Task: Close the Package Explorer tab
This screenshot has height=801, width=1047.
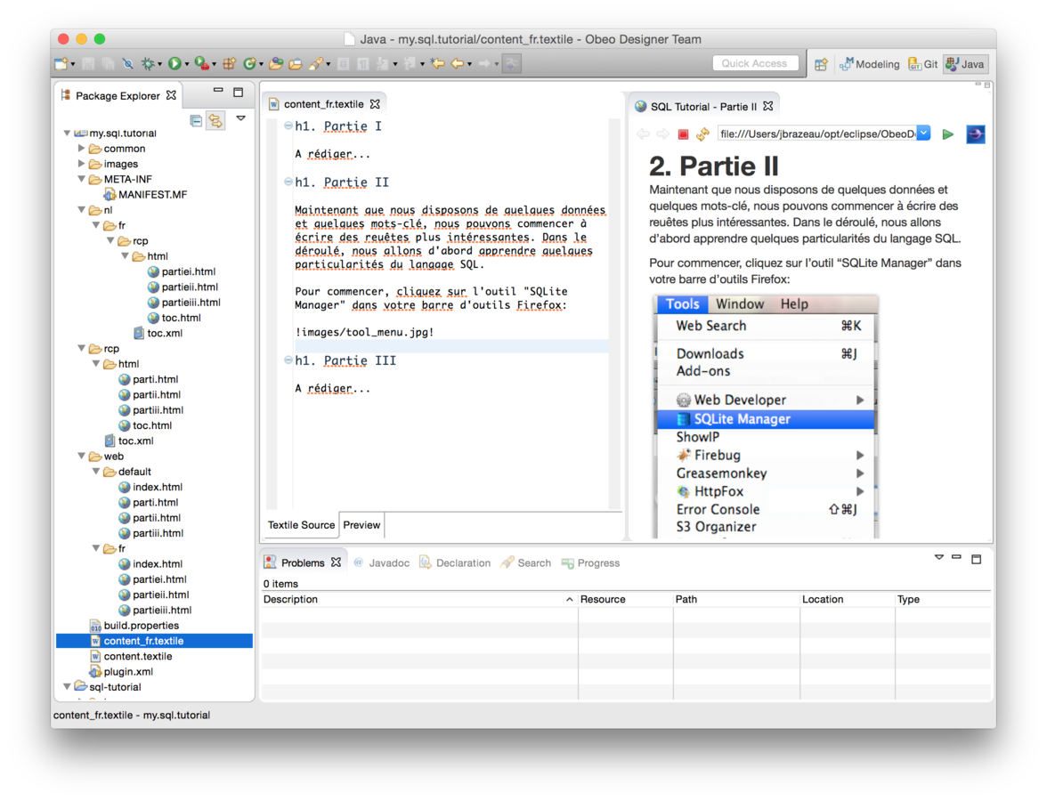Action: [172, 95]
